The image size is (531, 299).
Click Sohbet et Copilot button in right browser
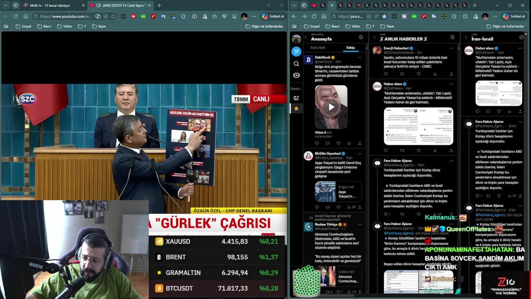(x=515, y=16)
